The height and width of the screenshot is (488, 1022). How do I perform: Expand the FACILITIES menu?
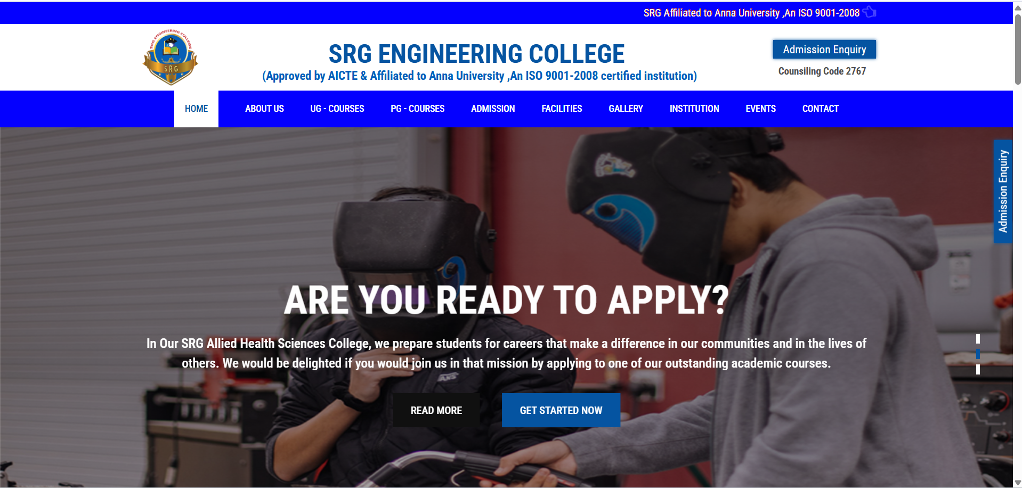(x=562, y=109)
